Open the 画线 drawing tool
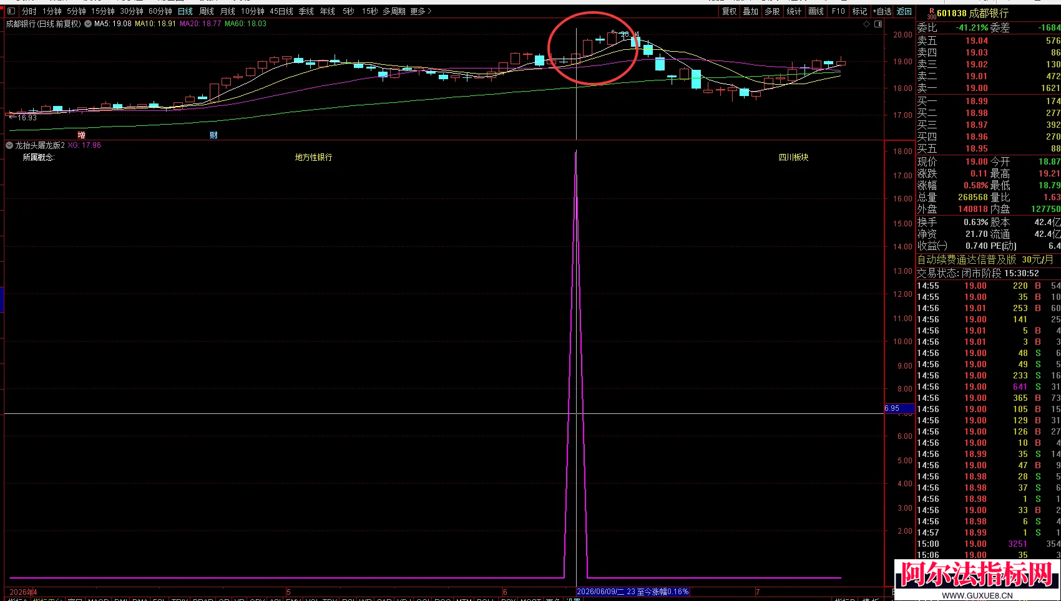Screen dimensions: 1061x601 tap(816, 11)
